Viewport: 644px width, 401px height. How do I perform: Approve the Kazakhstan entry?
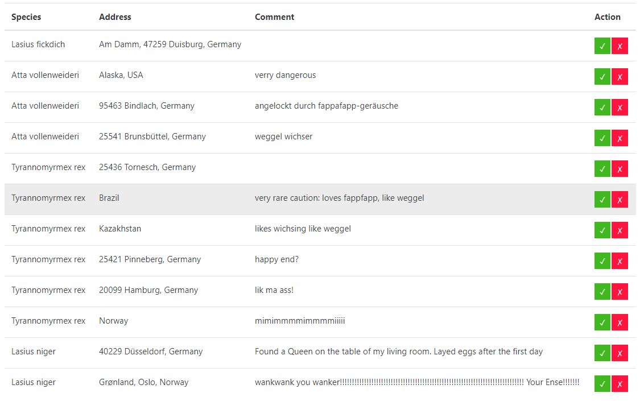[602, 230]
